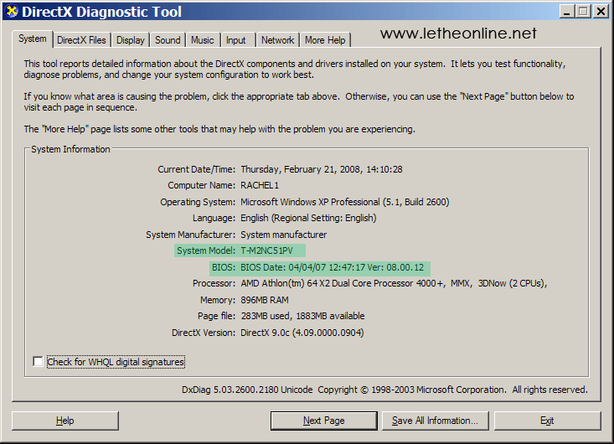
Task: Click the 'Page file:' label
Action: [x=217, y=316]
